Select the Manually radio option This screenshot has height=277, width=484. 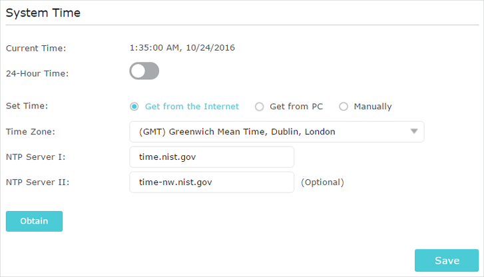click(x=344, y=107)
